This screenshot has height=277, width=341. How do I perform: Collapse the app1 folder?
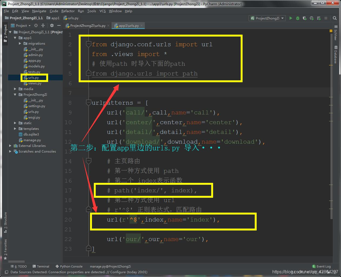[15, 38]
